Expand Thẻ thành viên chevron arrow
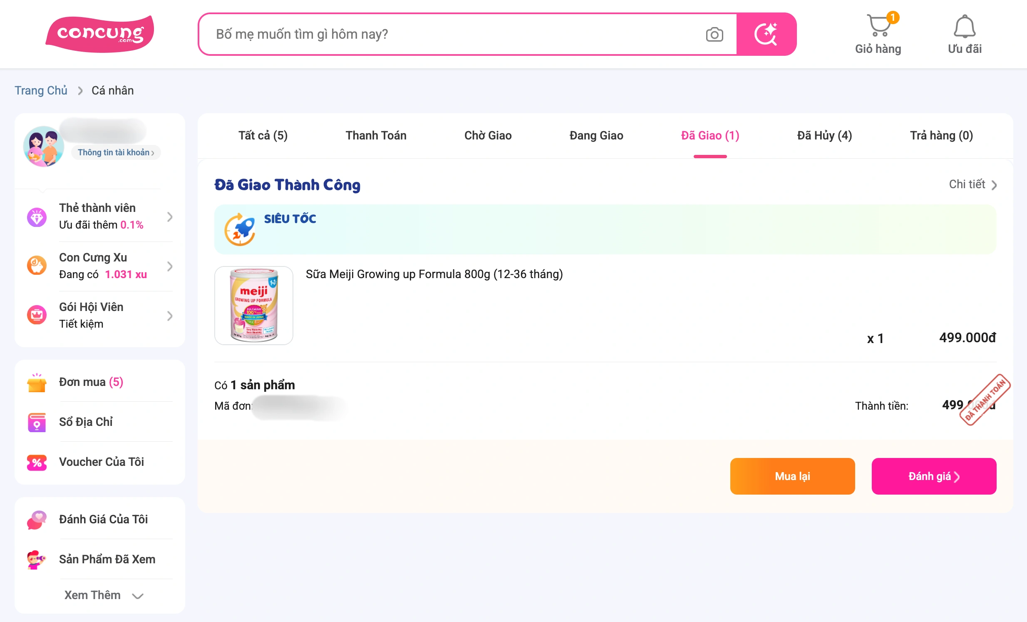The width and height of the screenshot is (1027, 622). [x=170, y=217]
